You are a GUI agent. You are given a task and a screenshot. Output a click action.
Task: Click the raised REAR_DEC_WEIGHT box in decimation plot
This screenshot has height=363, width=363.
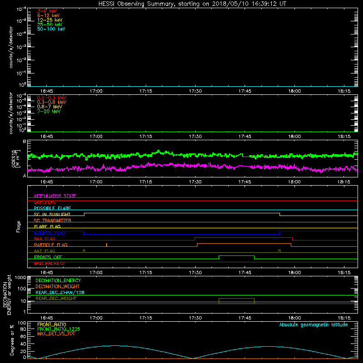(236, 301)
